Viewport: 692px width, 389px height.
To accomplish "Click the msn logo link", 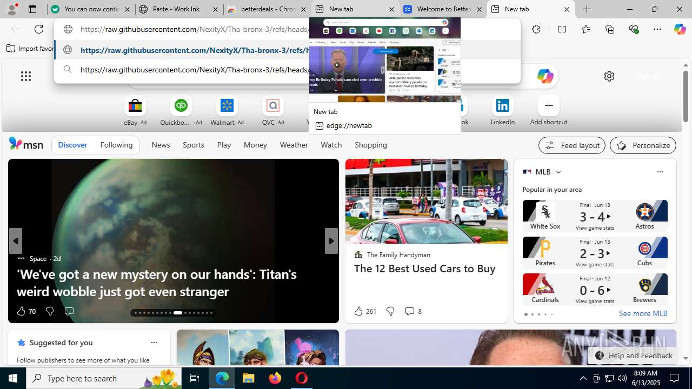I will (26, 144).
